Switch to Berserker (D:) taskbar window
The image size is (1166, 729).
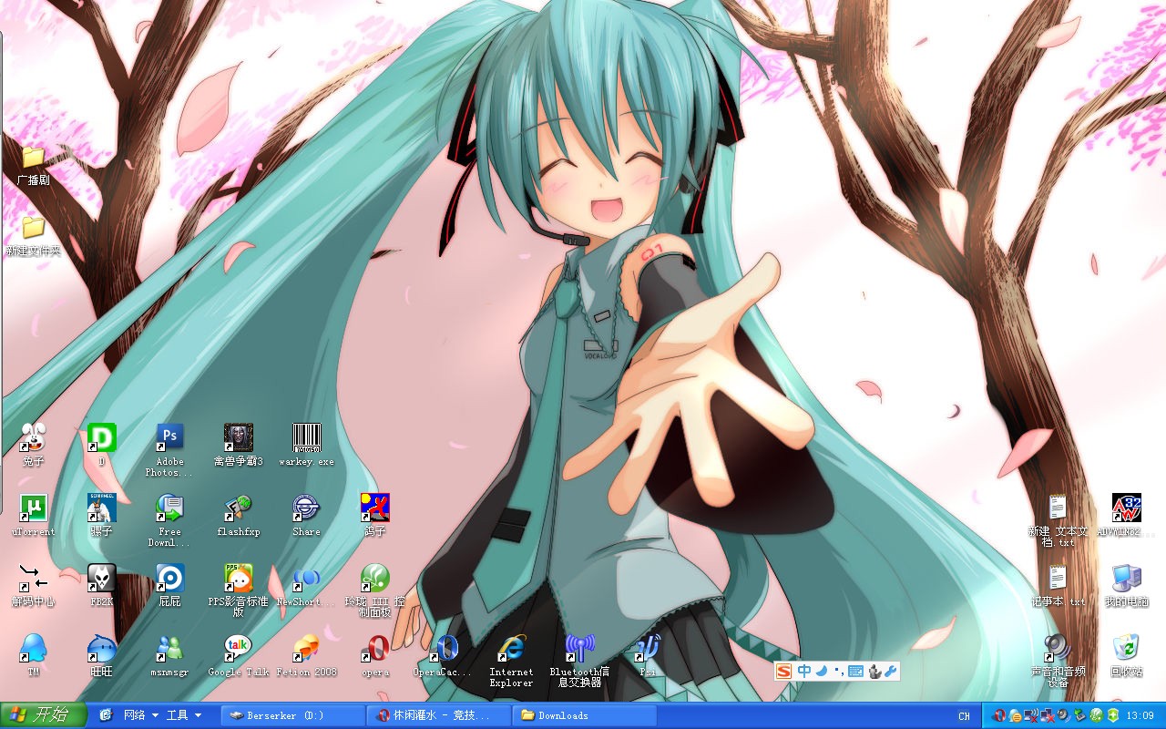[x=292, y=715]
